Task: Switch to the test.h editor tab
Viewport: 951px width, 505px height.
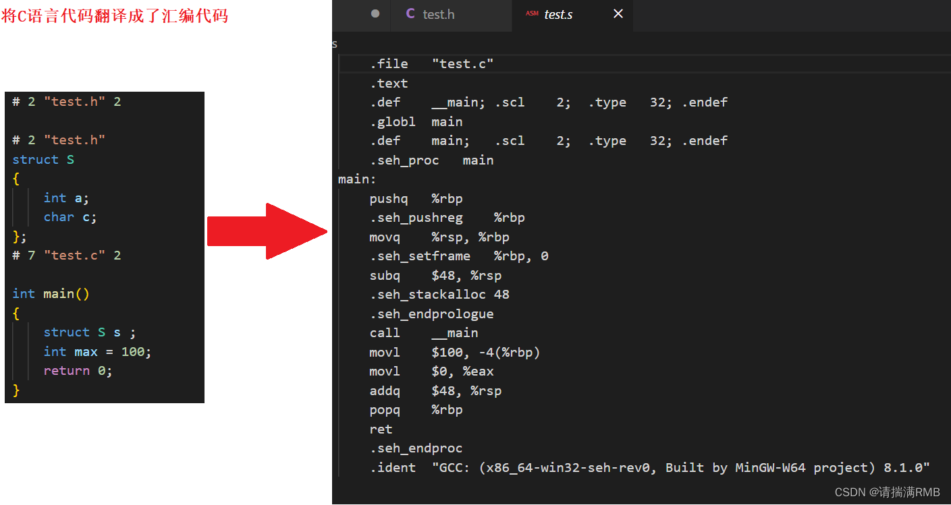Action: (x=452, y=14)
